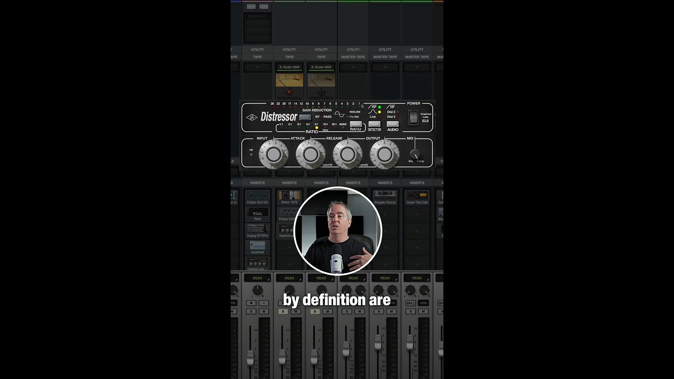The width and height of the screenshot is (674, 379).
Task: Toggle power button under left Studer A800
Action: pyautogui.click(x=289, y=92)
